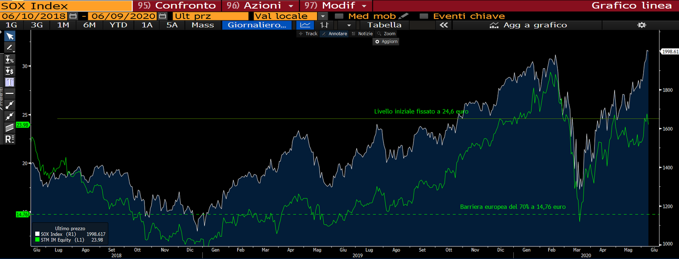
Task: Select YTD time range
Action: pos(118,25)
